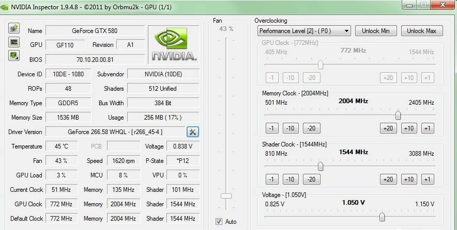Click the Current Clock Shader field 101 MHz
The image size is (457, 230).
coord(182,190)
